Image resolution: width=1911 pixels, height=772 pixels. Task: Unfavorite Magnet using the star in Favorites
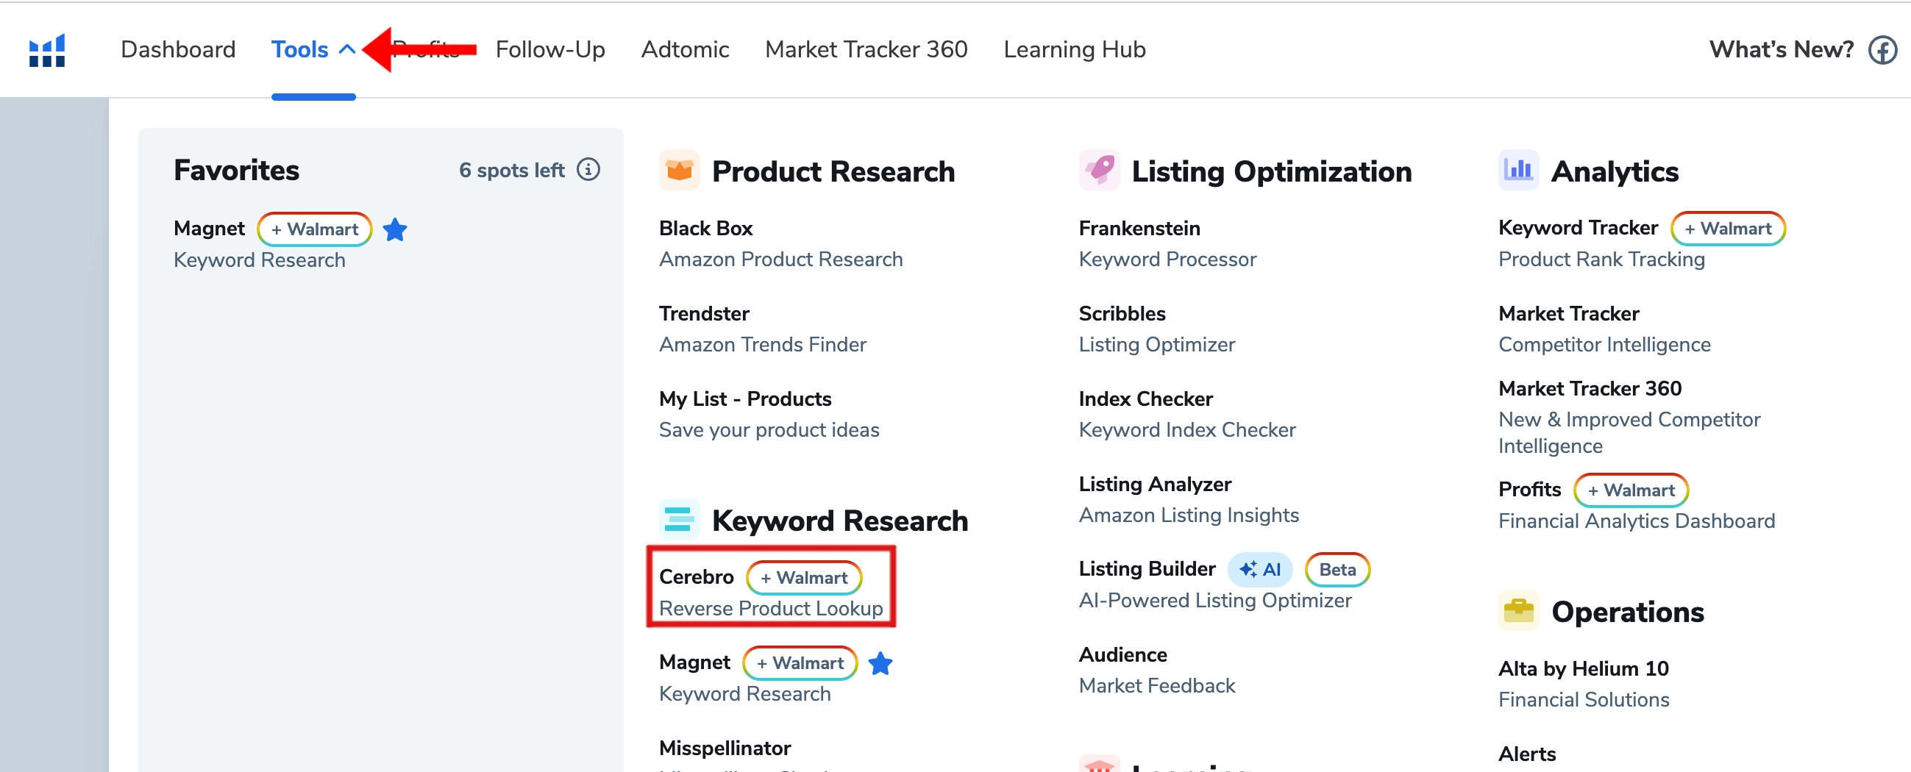(x=395, y=230)
